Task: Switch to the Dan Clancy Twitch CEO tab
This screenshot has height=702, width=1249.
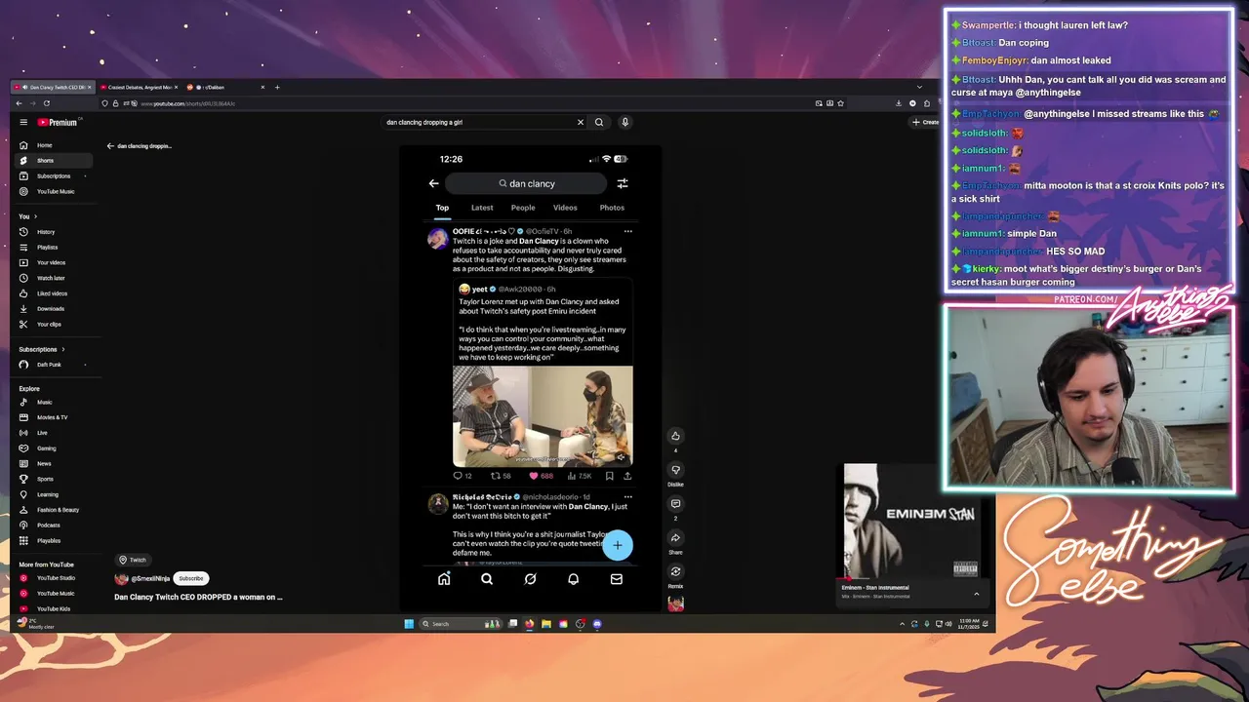Action: point(53,87)
